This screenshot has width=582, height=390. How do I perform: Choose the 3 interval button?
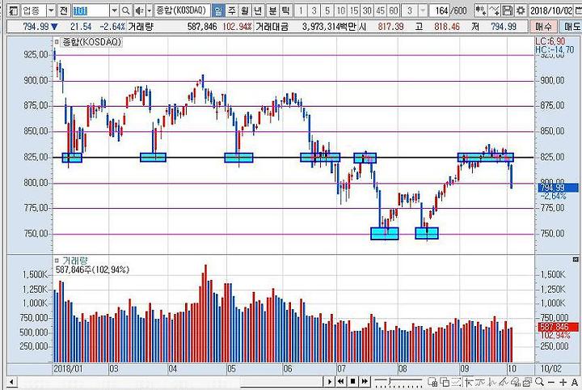(x=314, y=11)
